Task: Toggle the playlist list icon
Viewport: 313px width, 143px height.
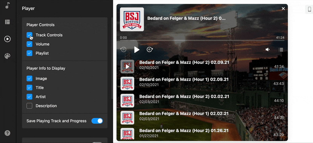Action: coord(281,50)
